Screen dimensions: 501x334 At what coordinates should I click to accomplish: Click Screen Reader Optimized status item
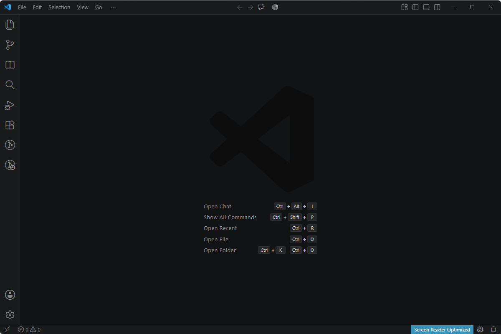click(442, 329)
